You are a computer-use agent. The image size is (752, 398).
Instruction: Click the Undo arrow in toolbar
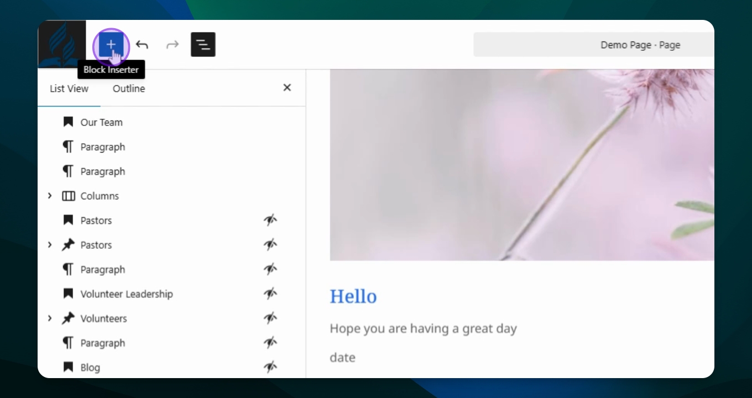click(142, 45)
